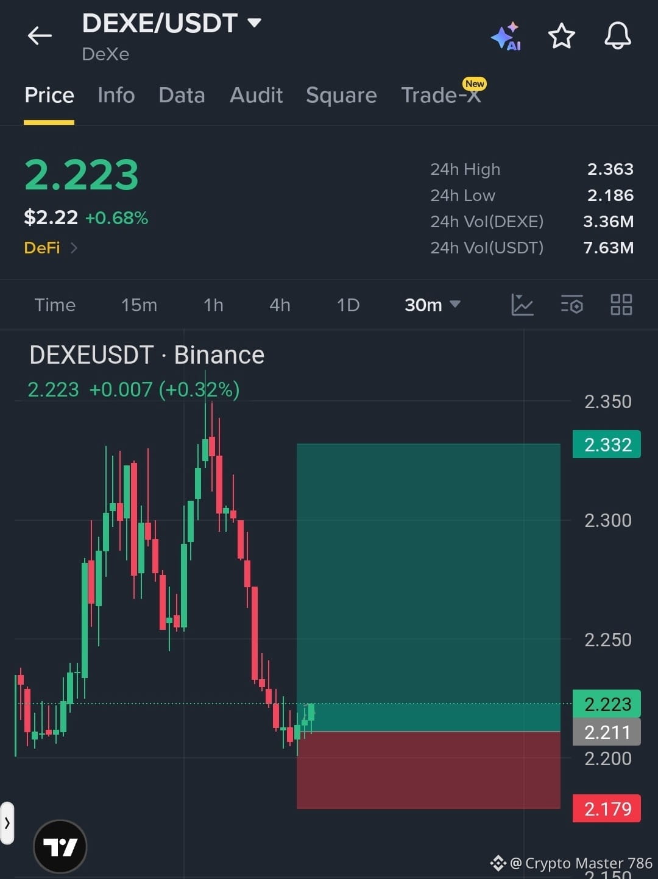This screenshot has height=879, width=658.
Task: Tap the TradingView logo button
Action: point(60,846)
